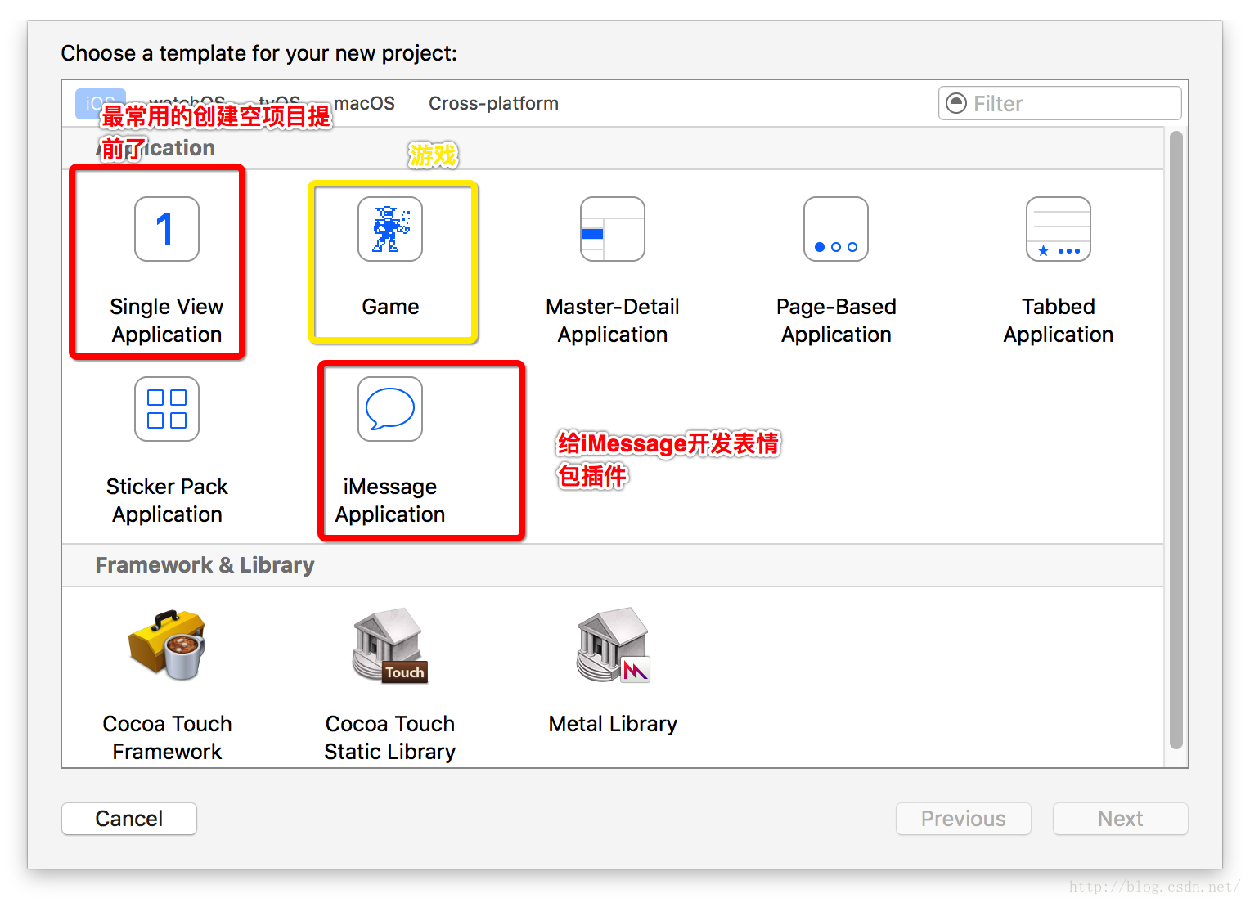The width and height of the screenshot is (1250, 903).
Task: Click the template list vertical scrollbar
Action: (1176, 440)
